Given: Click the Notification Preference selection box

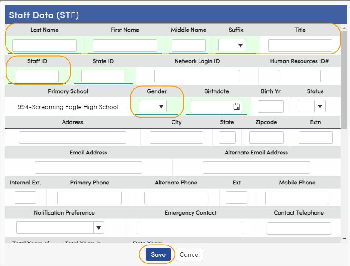Looking at the screenshot, I should tap(55, 227).
